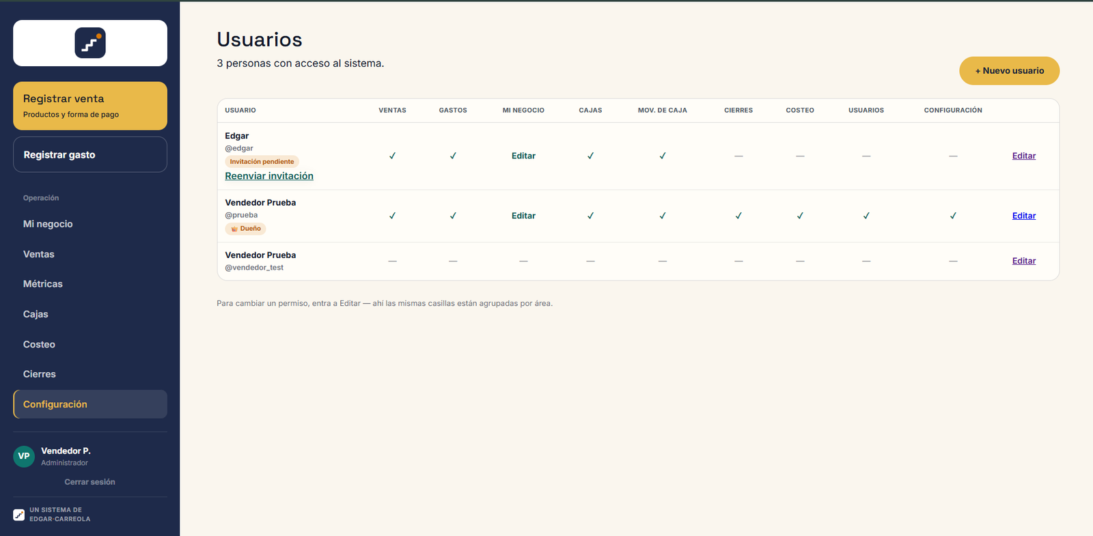1093x536 pixels.
Task: Click @prueba row Gastos checkmark
Action: [453, 216]
